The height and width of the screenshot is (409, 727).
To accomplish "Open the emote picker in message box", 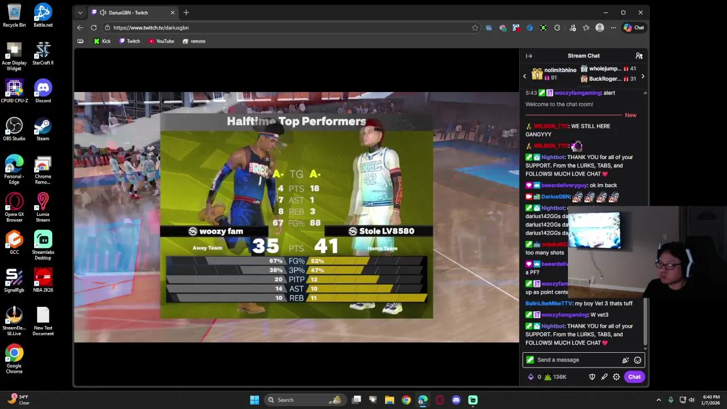I will (637, 360).
